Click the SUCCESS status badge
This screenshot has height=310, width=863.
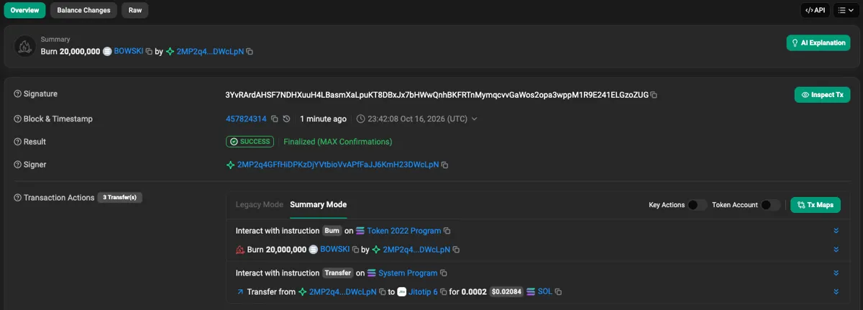click(x=250, y=142)
